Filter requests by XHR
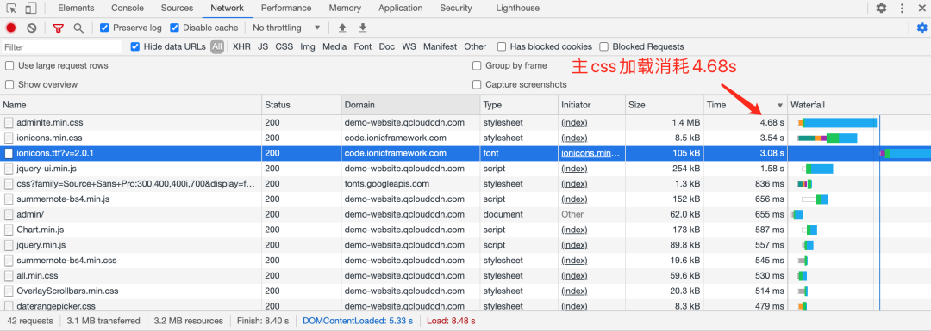 point(241,46)
